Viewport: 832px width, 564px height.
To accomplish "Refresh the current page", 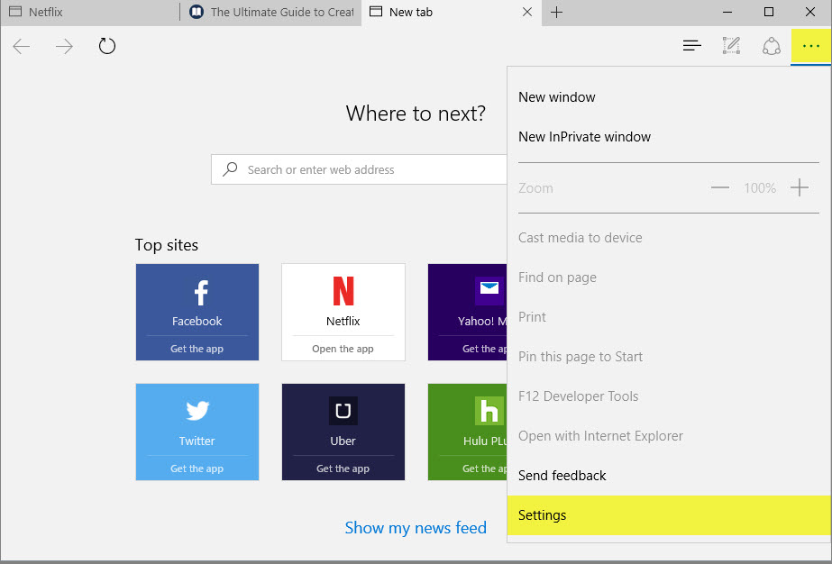I will coord(107,46).
